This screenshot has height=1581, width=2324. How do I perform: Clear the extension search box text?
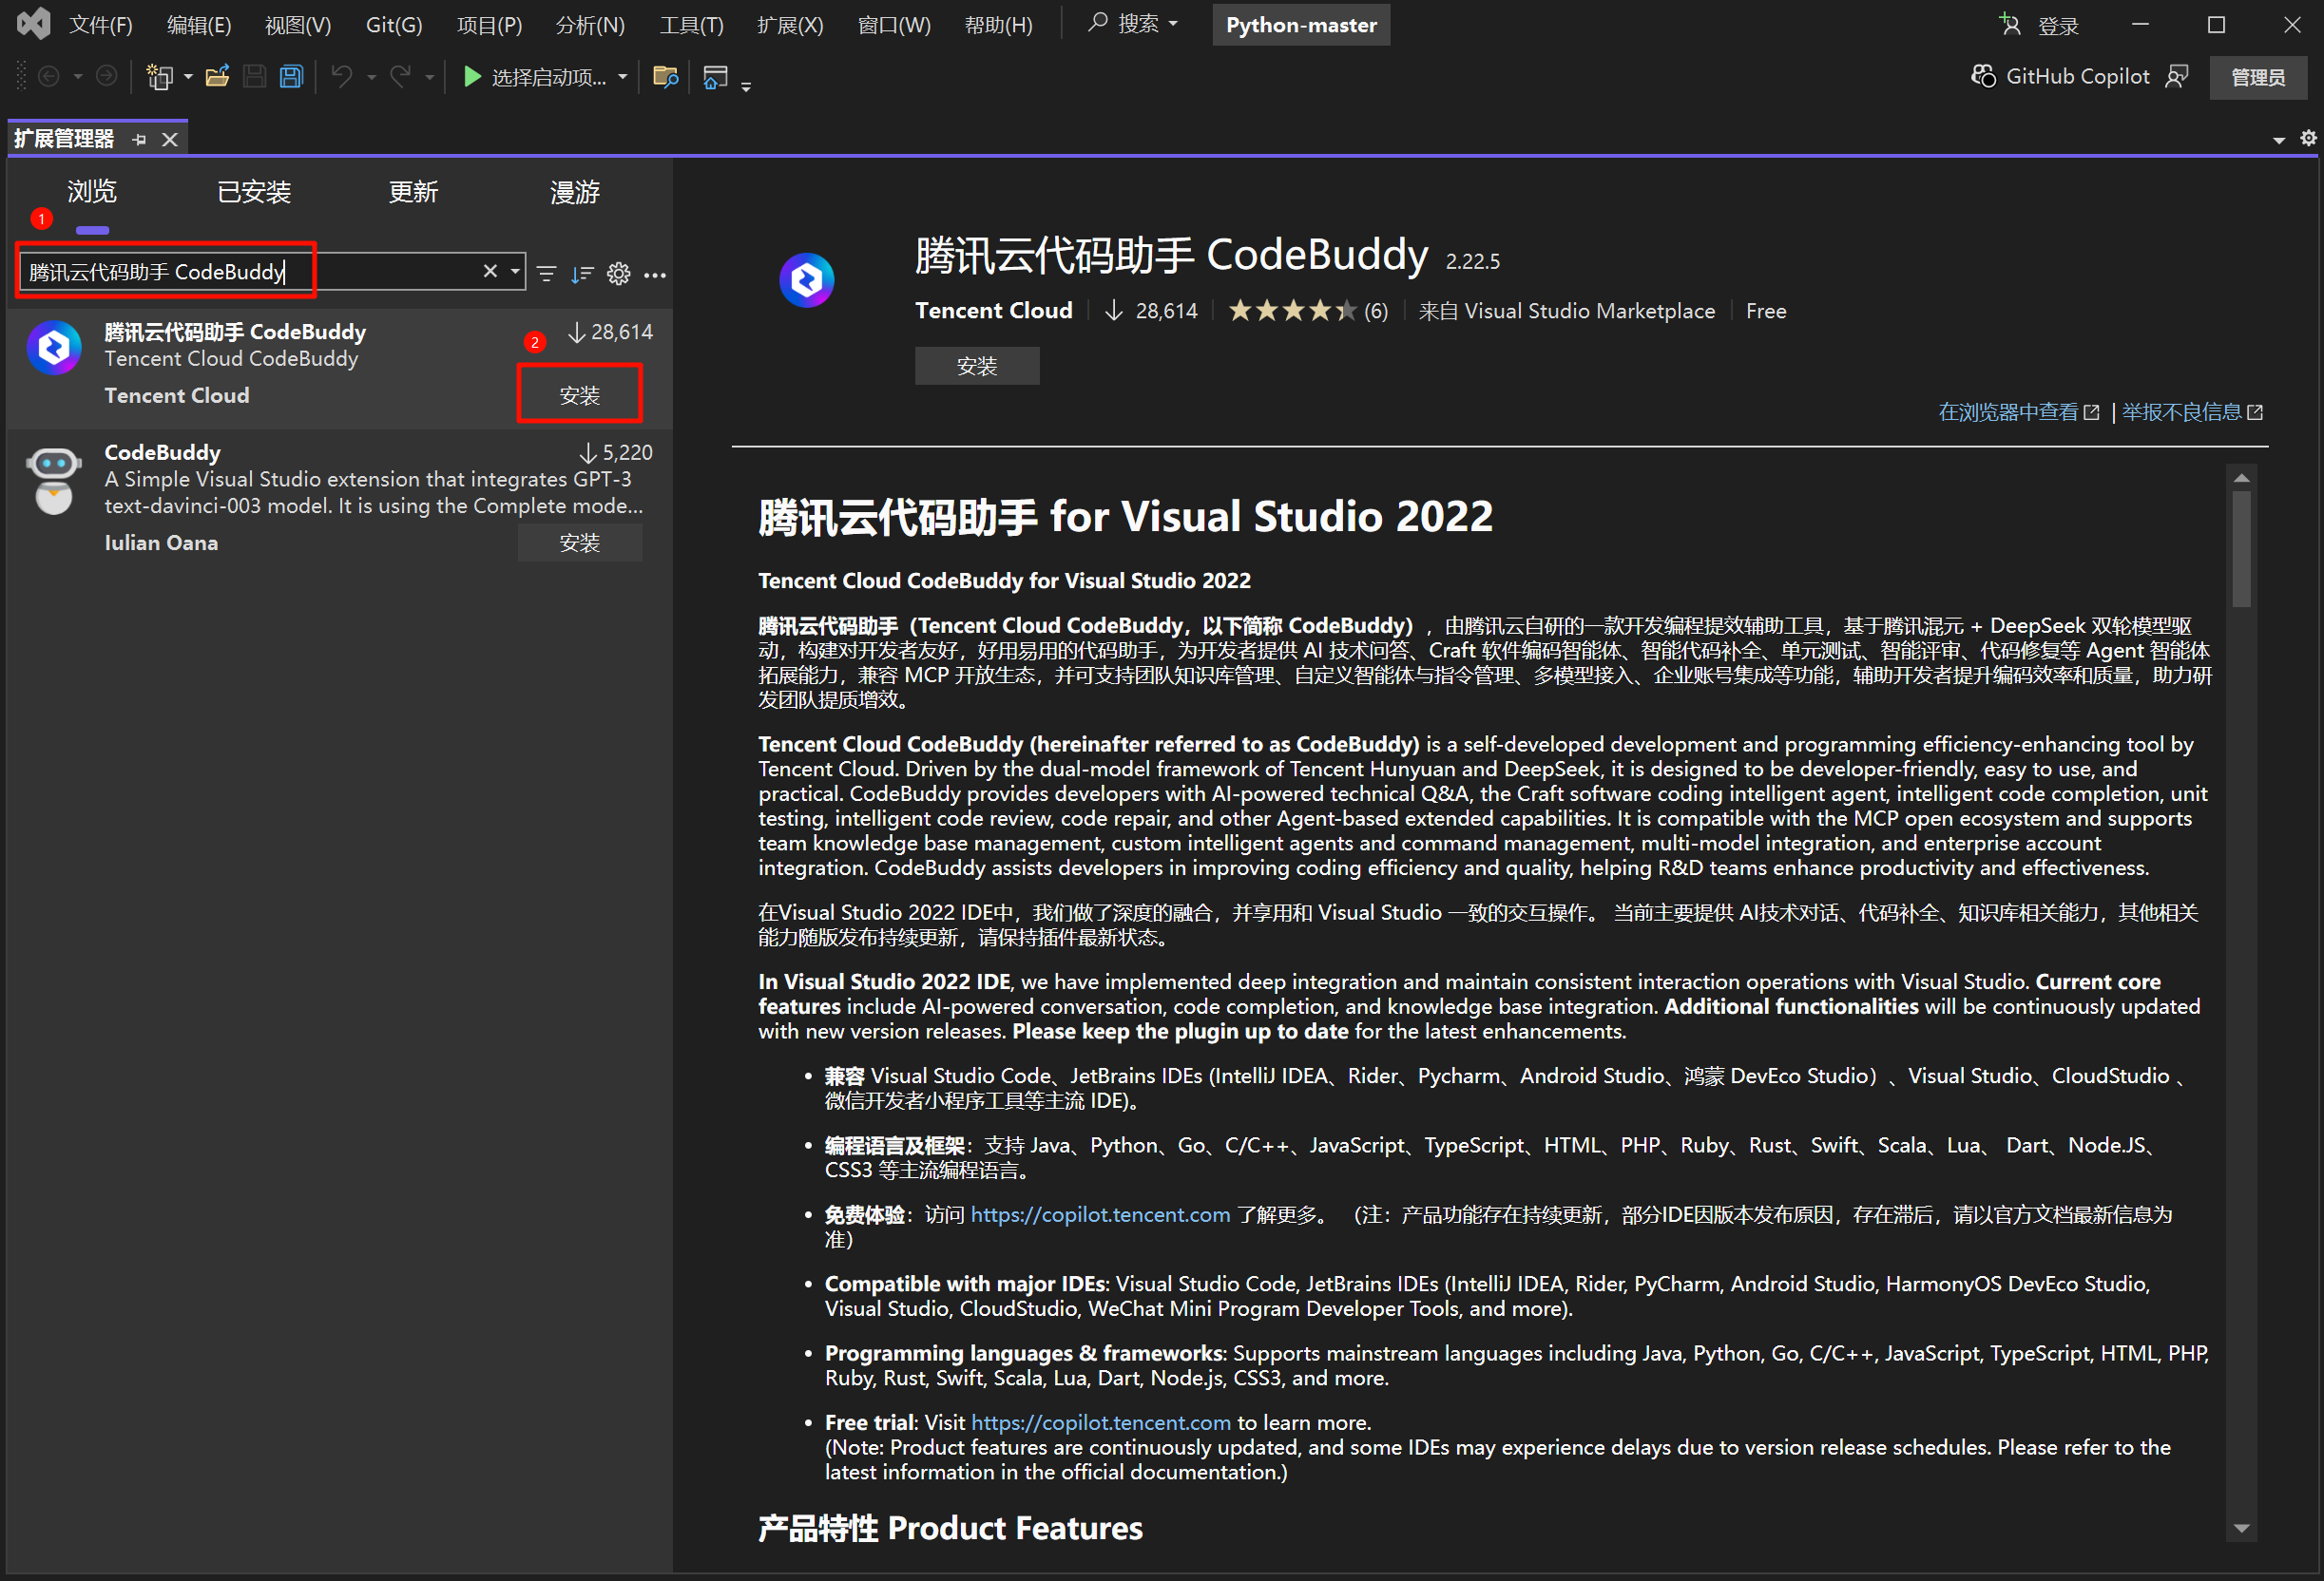point(490,272)
